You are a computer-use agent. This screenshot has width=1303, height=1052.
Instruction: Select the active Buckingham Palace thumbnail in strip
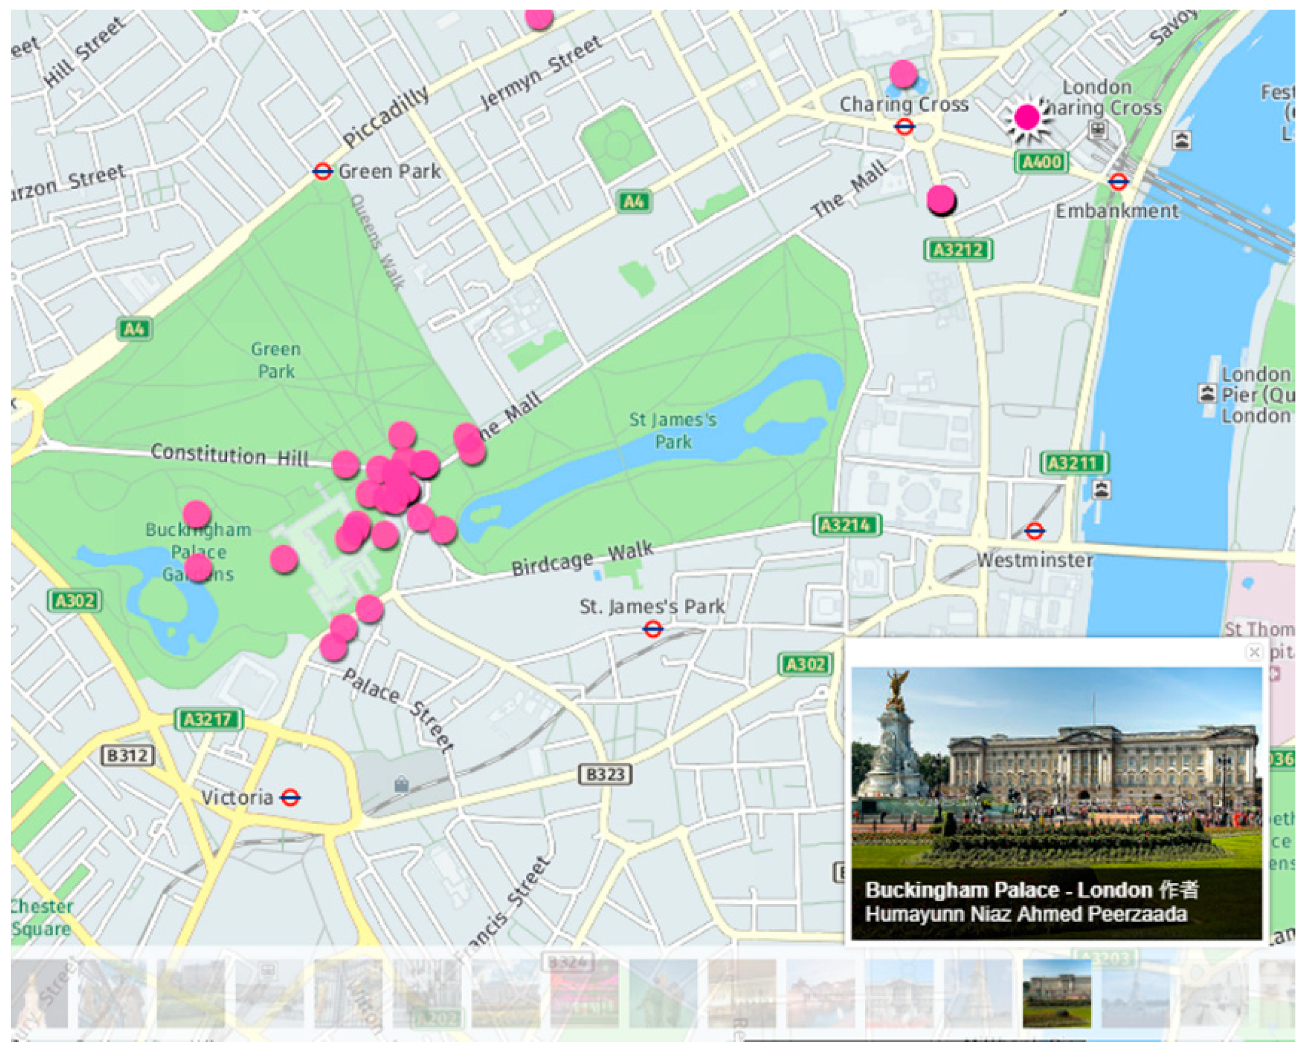point(1056,994)
